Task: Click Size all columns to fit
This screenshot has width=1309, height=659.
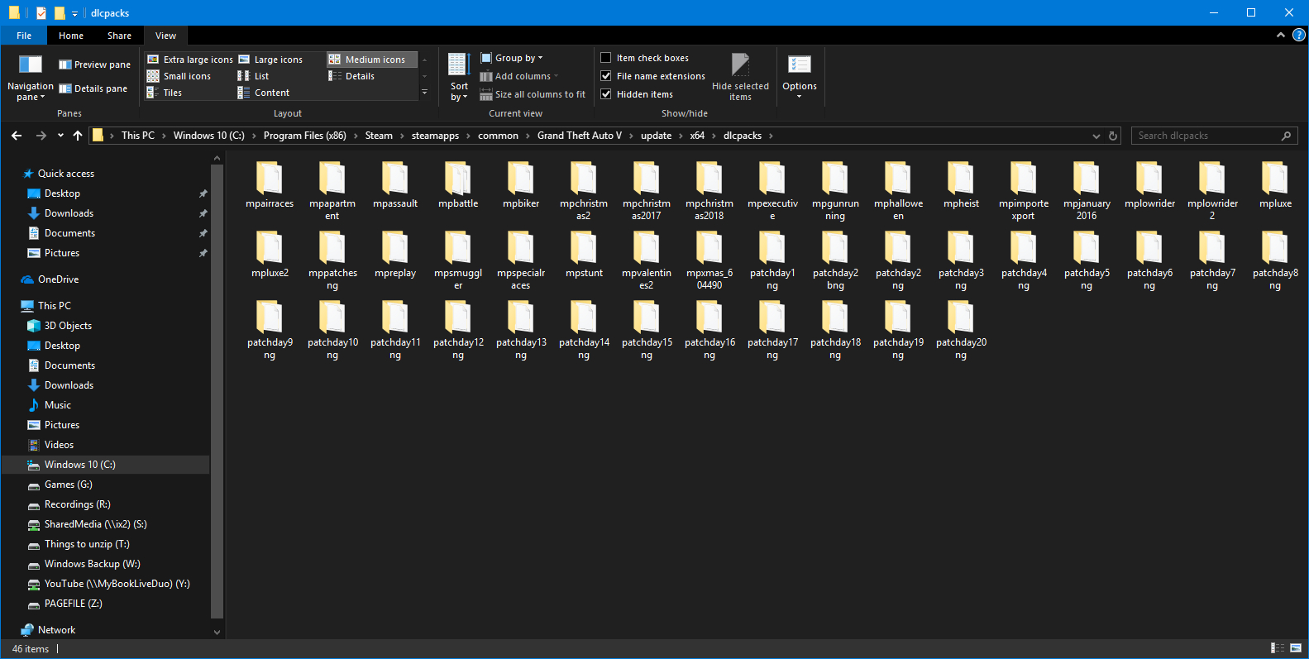Action: coord(533,94)
